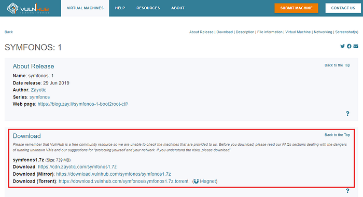Screen dimensions: 363x197
Task: Click the Contact Us button
Action: click(x=343, y=8)
